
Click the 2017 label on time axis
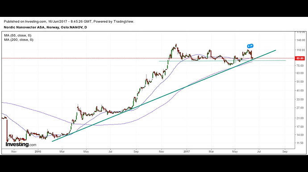[187, 152]
